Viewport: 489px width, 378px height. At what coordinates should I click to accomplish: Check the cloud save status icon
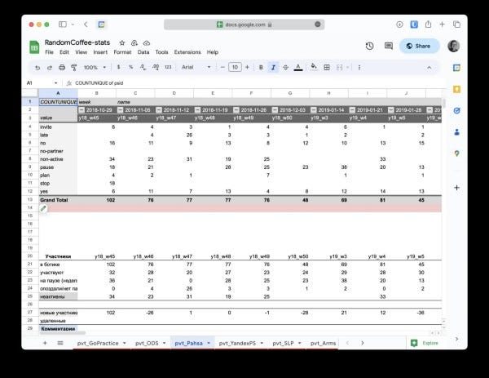(147, 42)
